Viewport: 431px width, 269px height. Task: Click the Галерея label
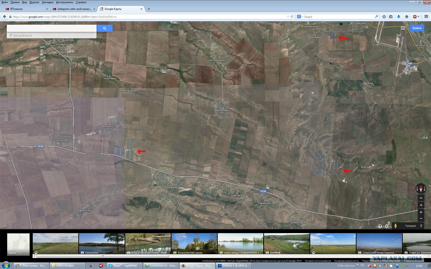(411, 226)
